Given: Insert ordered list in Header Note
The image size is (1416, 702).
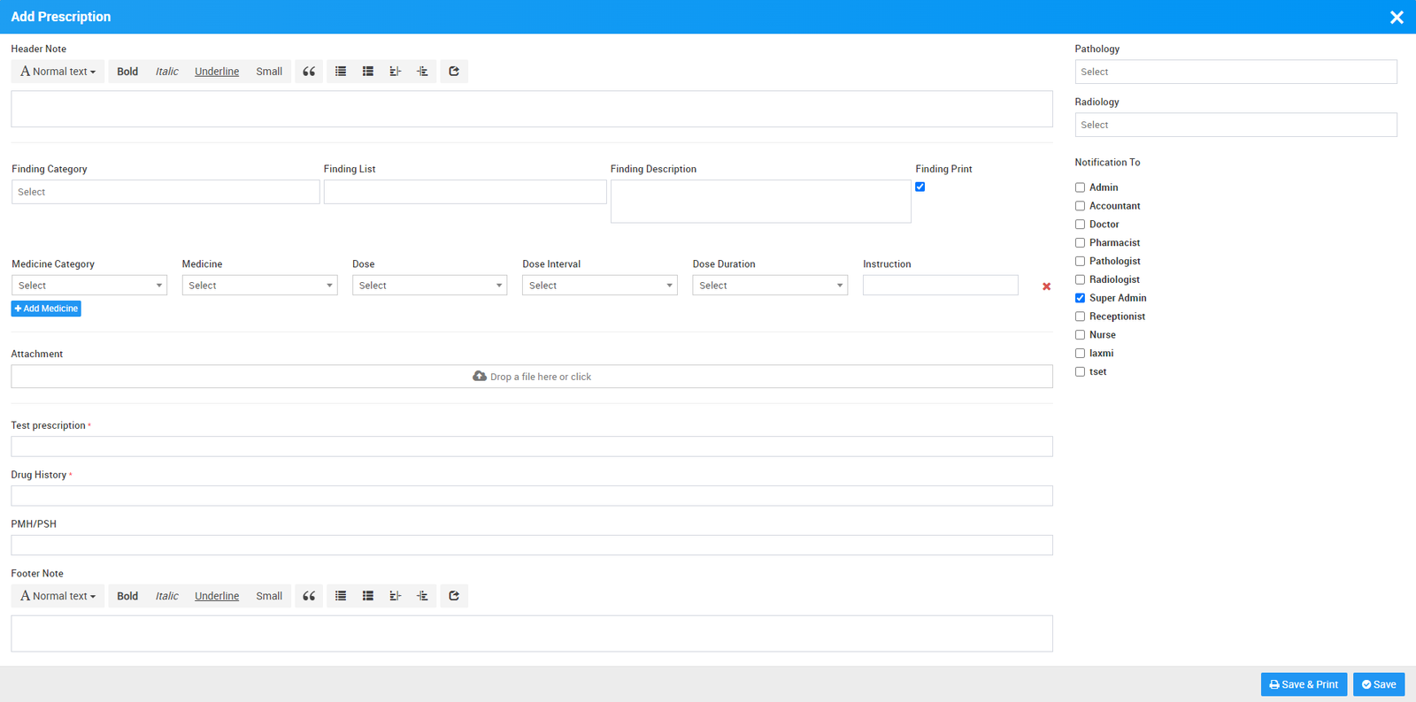Looking at the screenshot, I should coord(368,72).
